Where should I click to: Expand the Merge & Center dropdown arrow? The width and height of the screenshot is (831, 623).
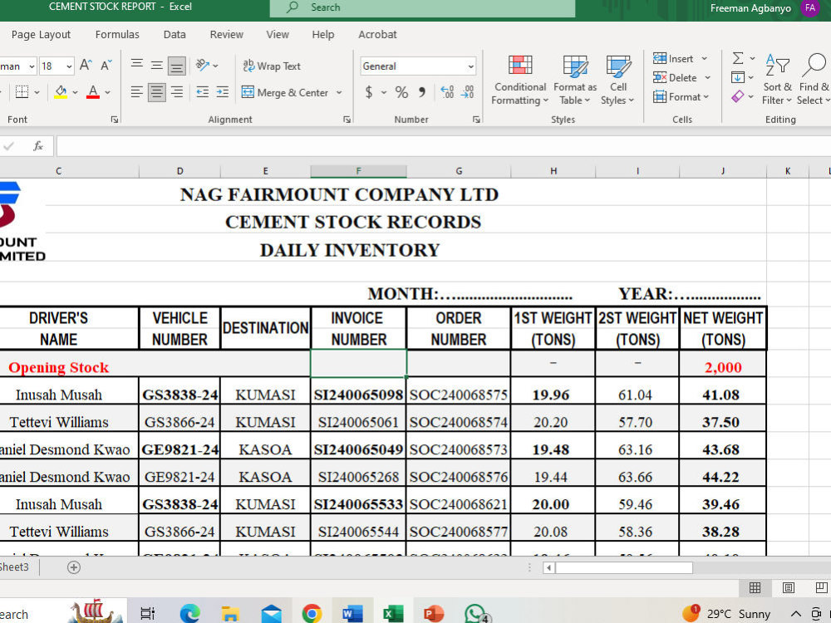[x=339, y=93]
